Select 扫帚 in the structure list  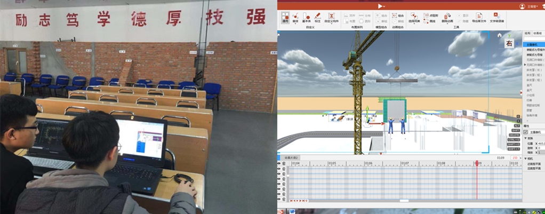coord(529,100)
